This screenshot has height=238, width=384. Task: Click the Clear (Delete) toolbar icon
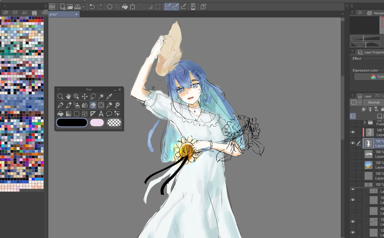110,6
